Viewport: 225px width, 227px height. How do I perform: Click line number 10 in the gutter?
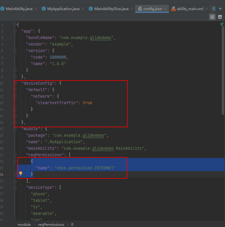pyautogui.click(x=2, y=83)
